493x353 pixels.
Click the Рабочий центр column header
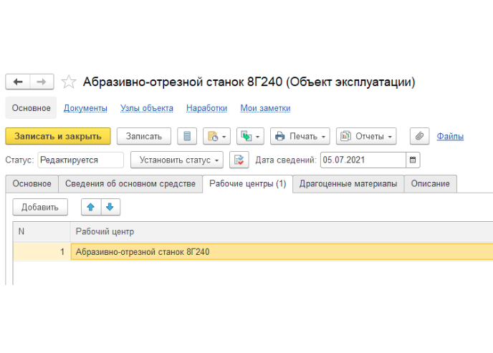coord(282,232)
